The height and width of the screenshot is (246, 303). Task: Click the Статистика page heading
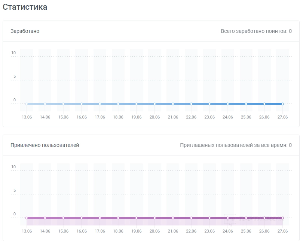click(25, 7)
